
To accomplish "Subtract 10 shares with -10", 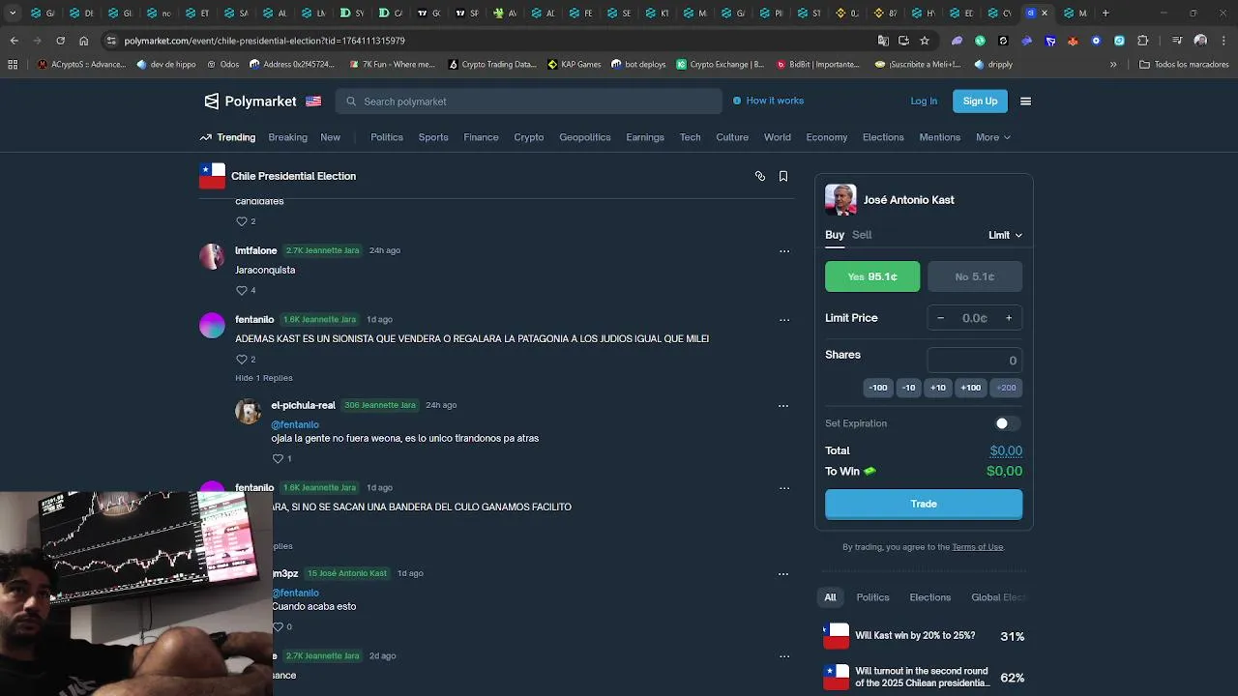I will tap(908, 388).
